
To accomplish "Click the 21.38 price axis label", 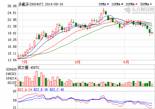I will point(12,26).
